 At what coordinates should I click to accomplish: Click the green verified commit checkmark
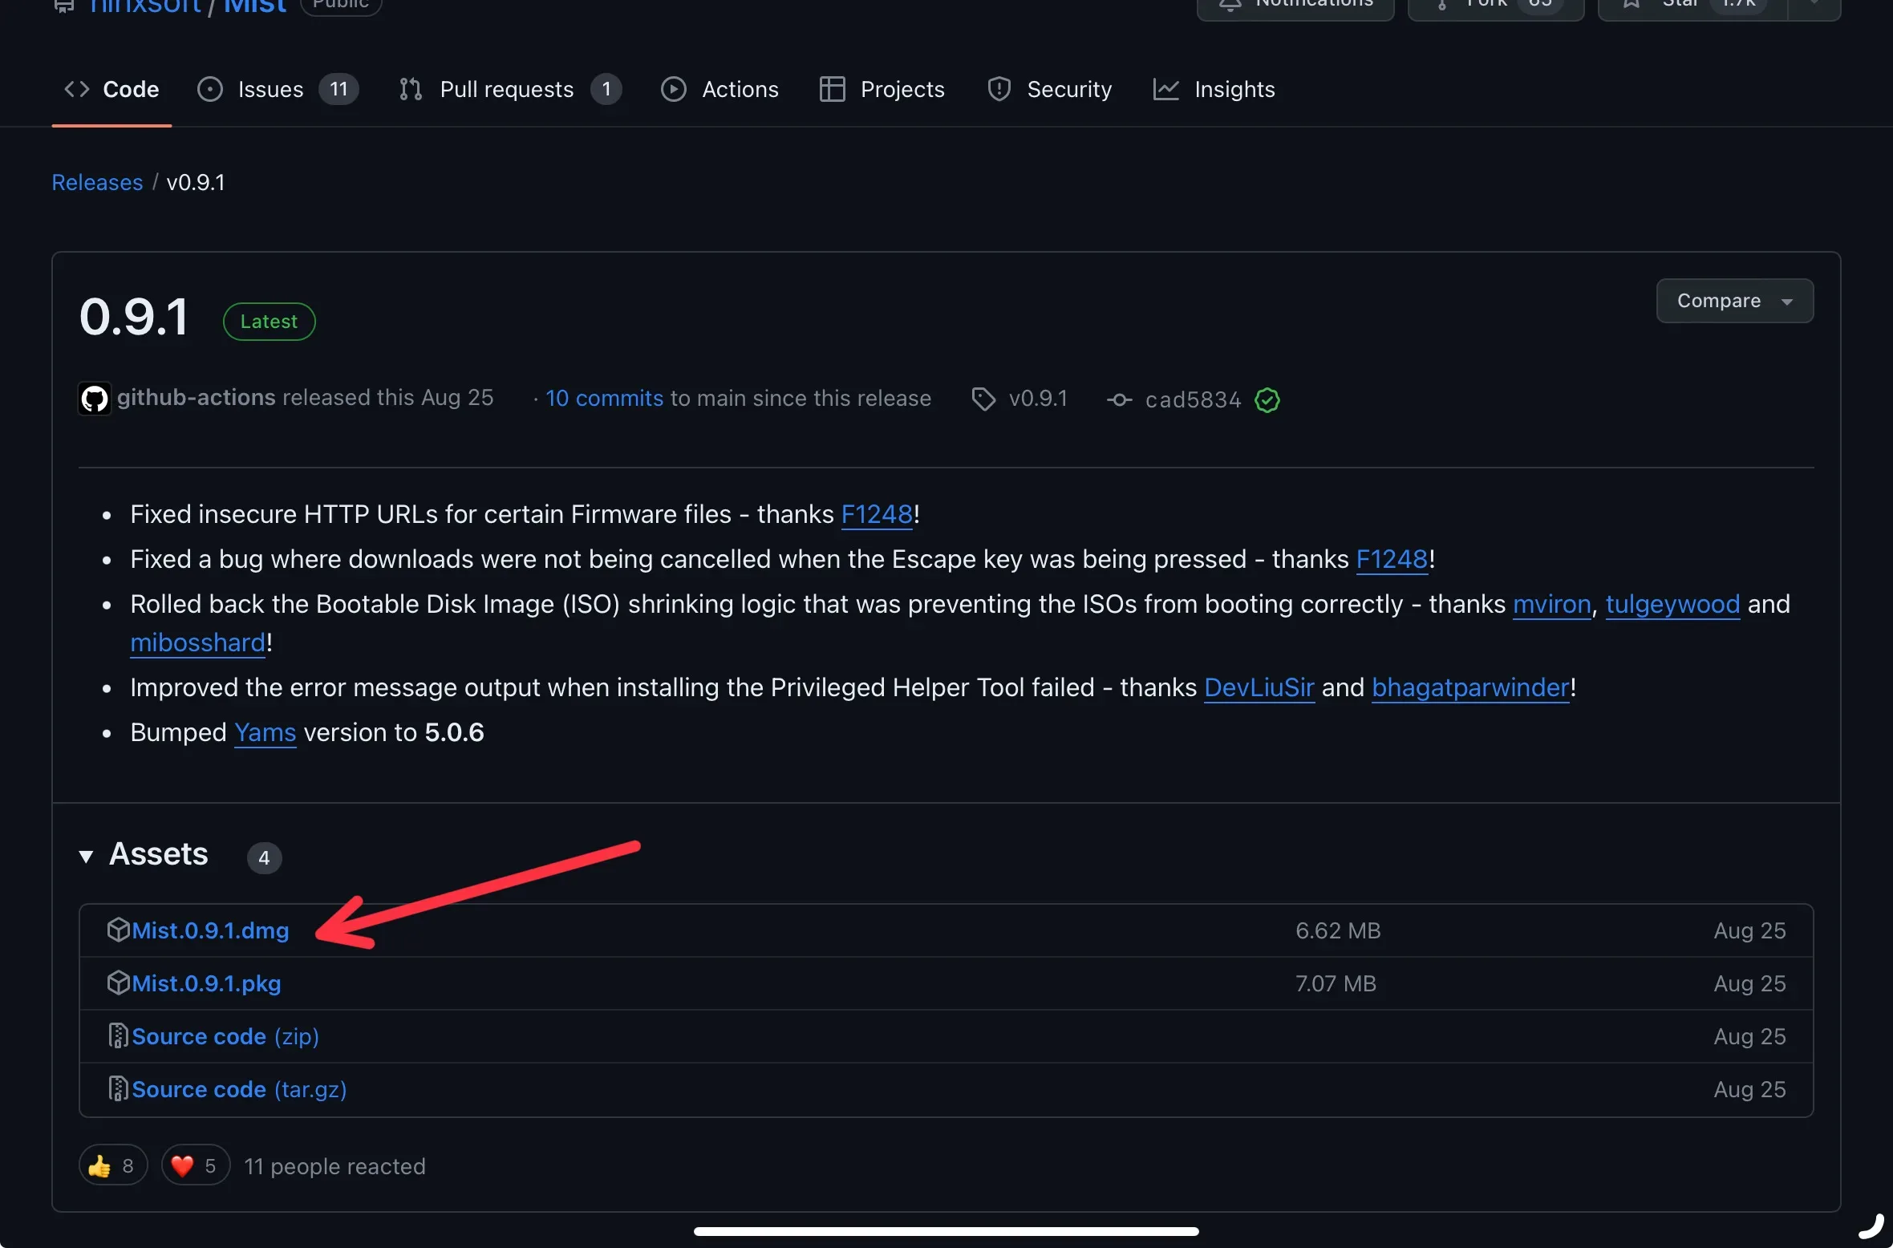1267,399
